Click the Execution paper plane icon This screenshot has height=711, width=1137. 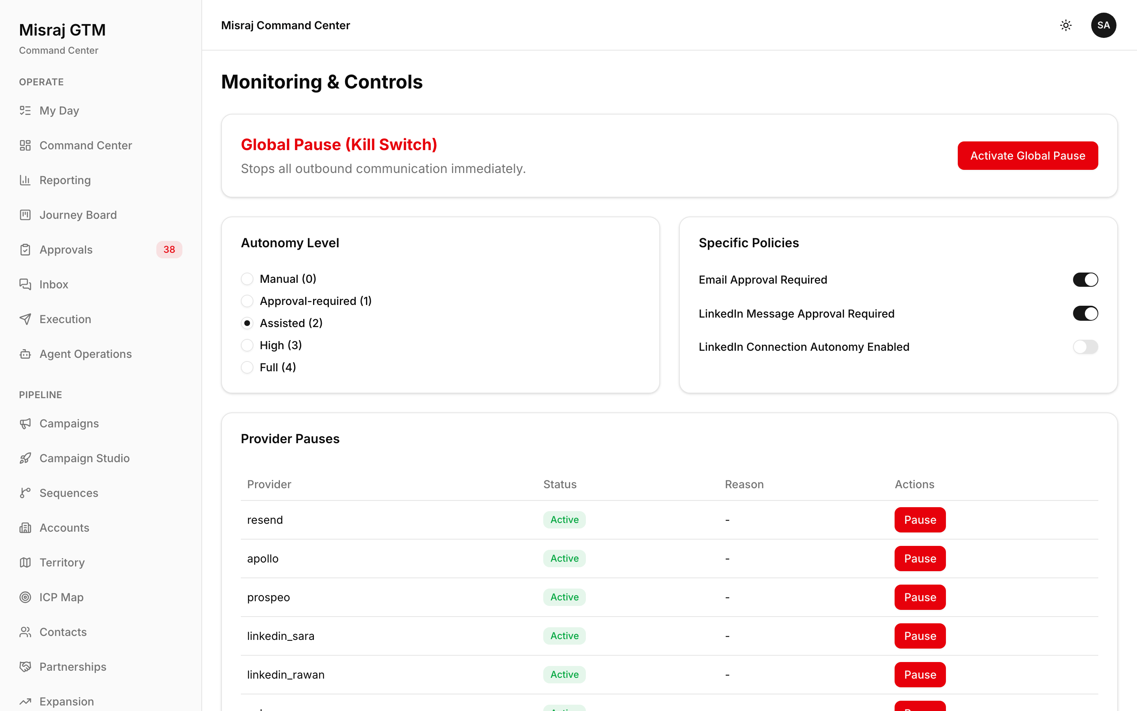(x=25, y=319)
